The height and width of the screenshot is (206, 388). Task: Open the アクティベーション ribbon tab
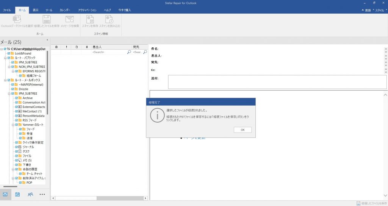tap(87, 10)
